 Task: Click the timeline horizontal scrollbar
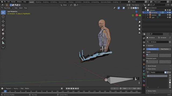click(71, 93)
